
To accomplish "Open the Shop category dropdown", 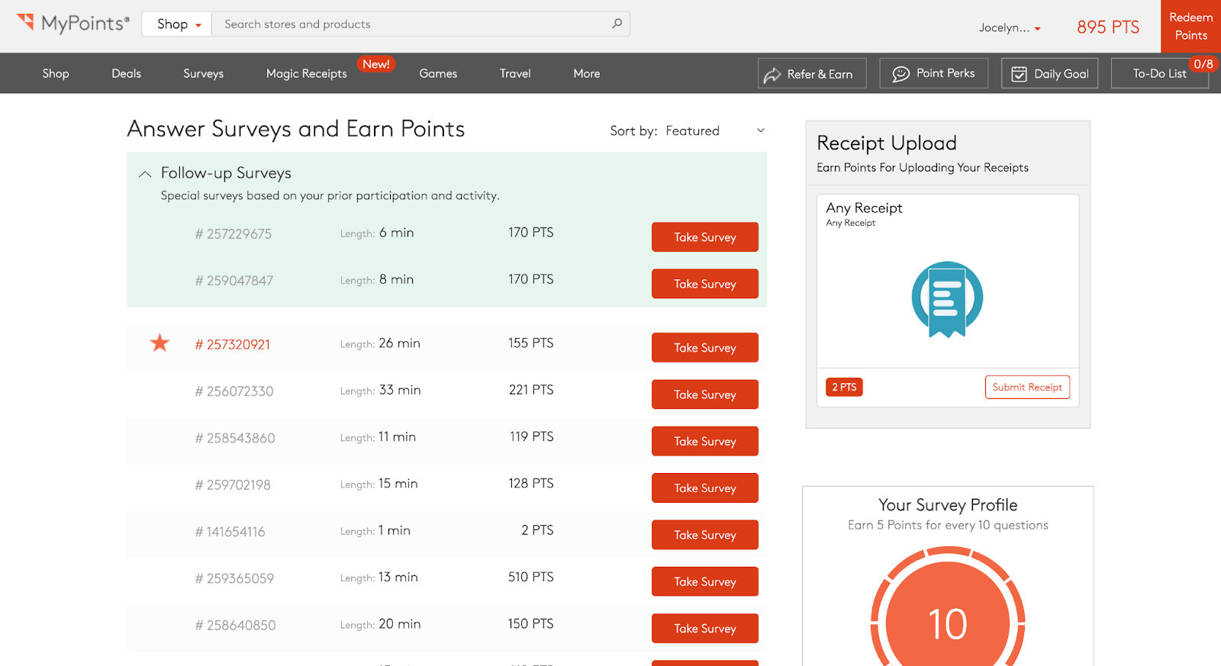I will coord(179,24).
